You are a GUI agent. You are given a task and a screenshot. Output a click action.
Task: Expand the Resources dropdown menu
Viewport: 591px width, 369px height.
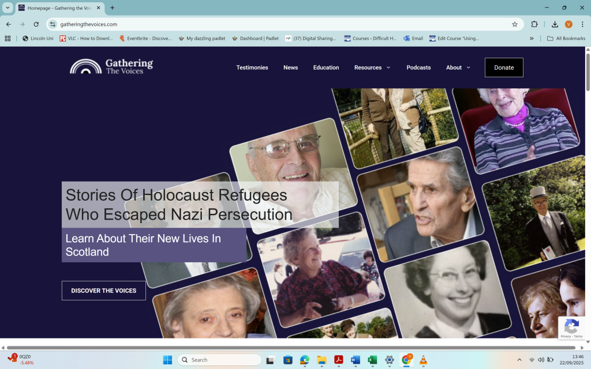(x=372, y=67)
